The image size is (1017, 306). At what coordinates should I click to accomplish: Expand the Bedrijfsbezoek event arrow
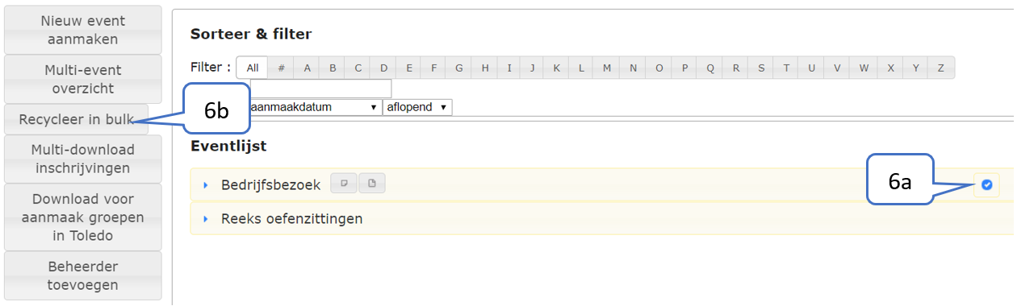[x=206, y=185]
